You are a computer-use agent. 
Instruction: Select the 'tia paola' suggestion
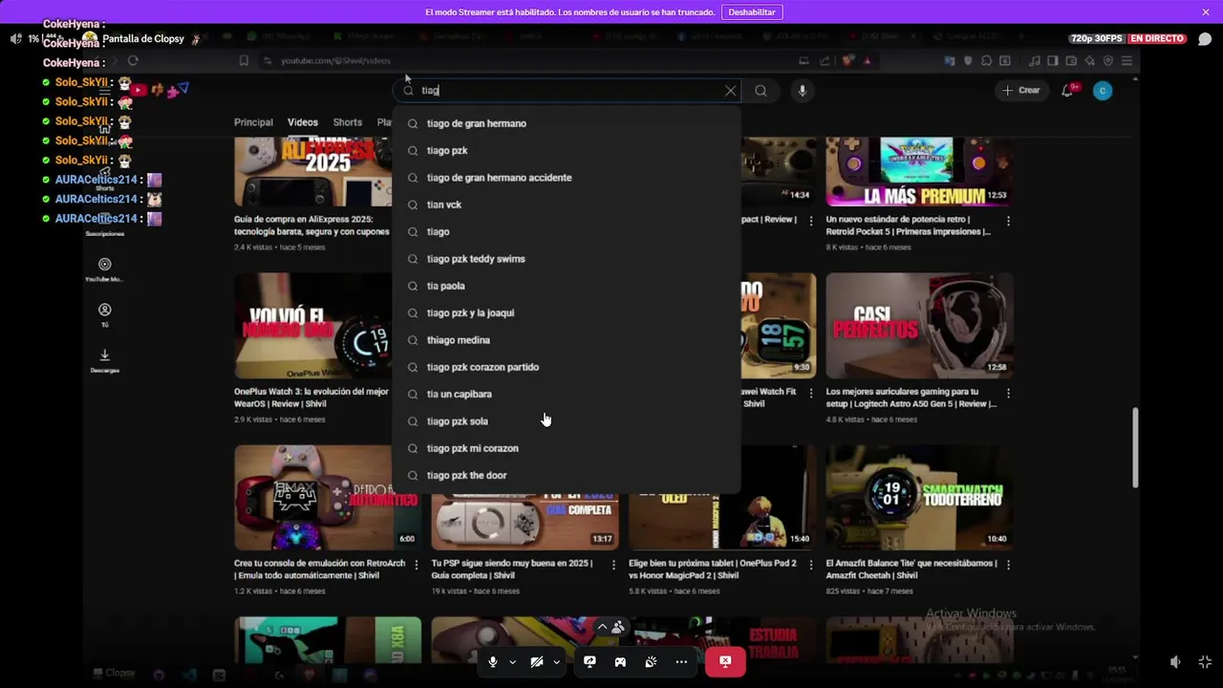(x=567, y=286)
